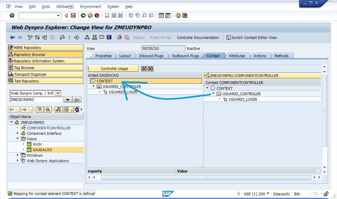Open the command field dropdown
The image size is (337, 199).
click(59, 16)
